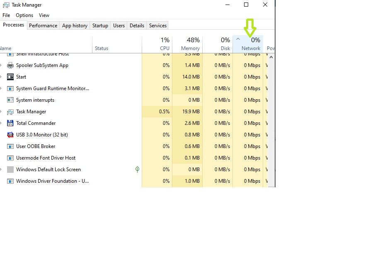The image size is (392, 258).
Task: Open the View menu
Action: [x=44, y=15]
